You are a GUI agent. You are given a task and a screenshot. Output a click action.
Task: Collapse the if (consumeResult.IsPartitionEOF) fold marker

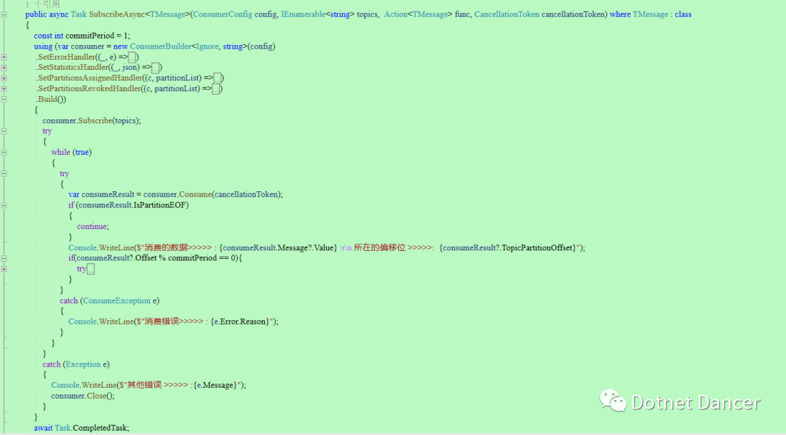click(x=4, y=205)
